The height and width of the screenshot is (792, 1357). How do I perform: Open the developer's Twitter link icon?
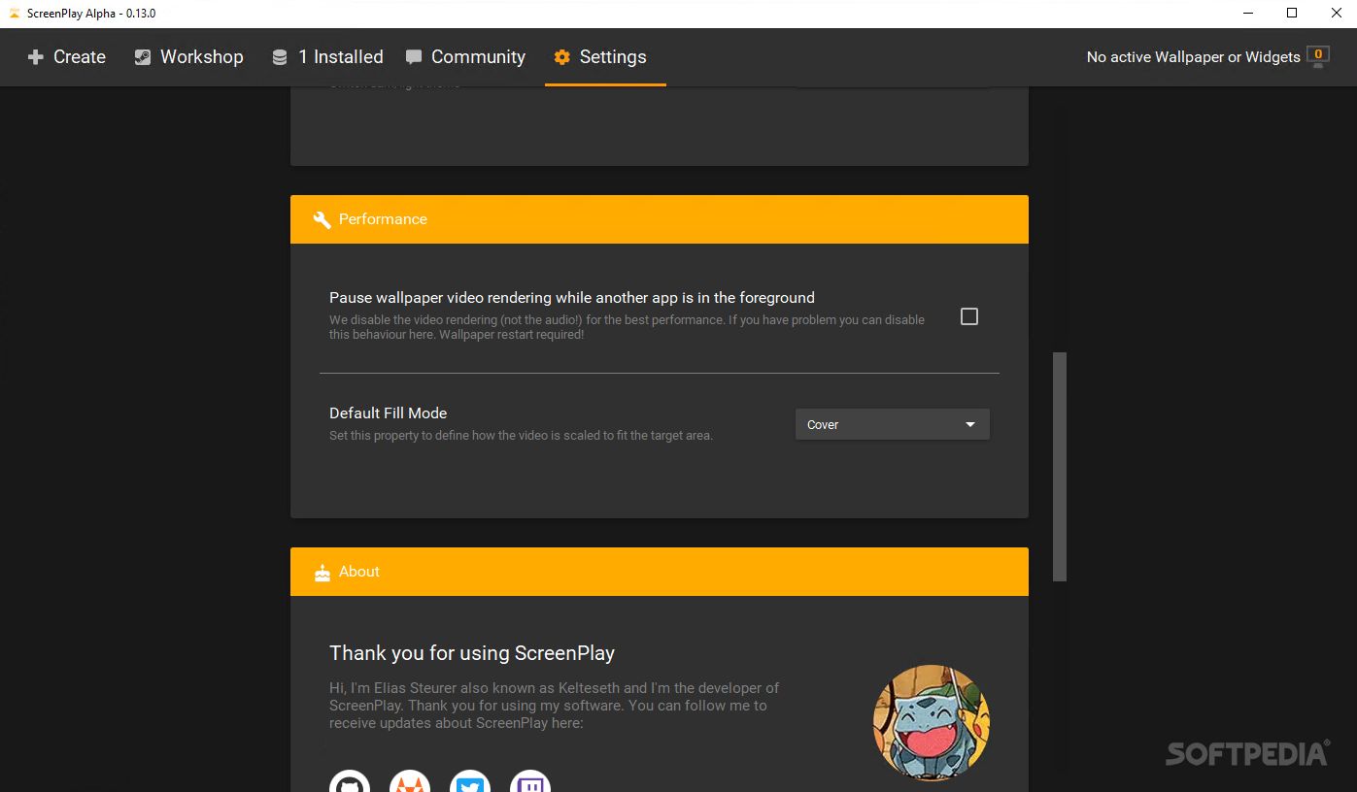click(x=470, y=781)
